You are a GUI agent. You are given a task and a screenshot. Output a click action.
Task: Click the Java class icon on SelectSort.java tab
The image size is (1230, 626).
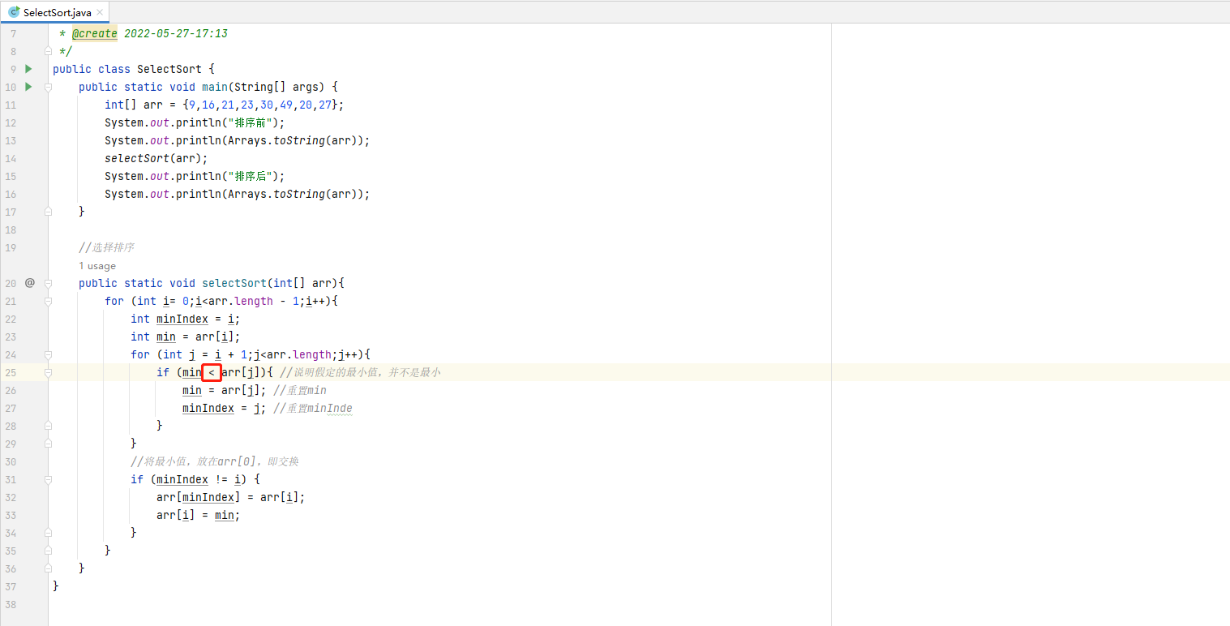click(14, 12)
